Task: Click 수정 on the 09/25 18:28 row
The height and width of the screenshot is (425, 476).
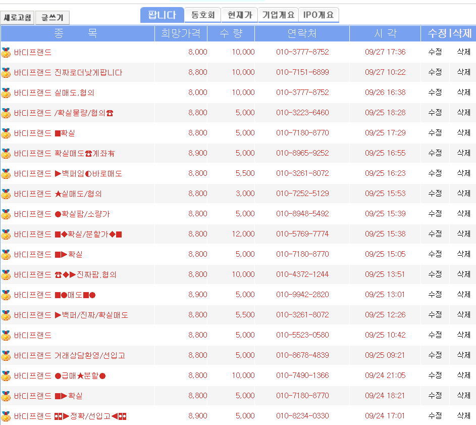Action: coord(435,113)
